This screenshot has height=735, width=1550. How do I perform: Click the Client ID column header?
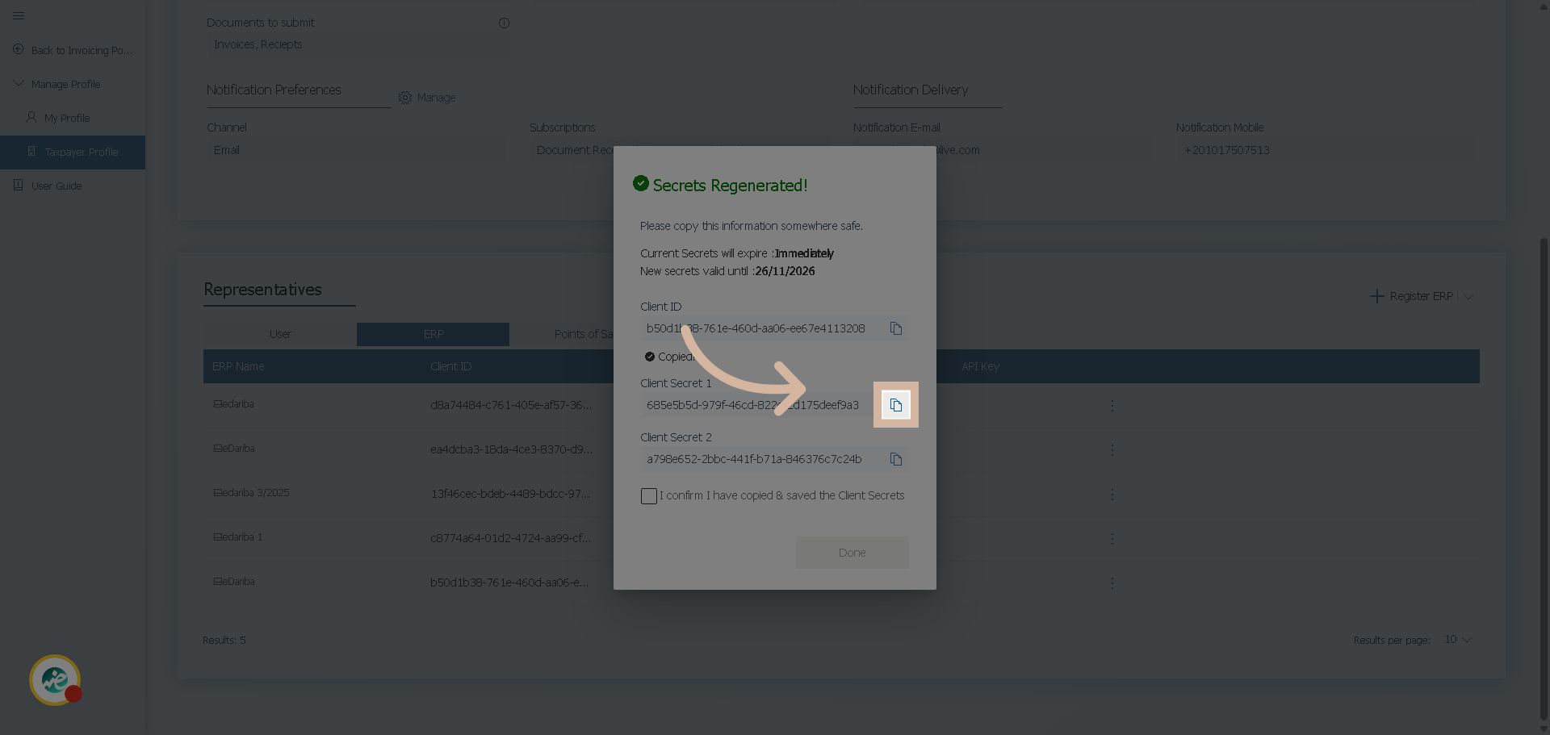click(451, 366)
